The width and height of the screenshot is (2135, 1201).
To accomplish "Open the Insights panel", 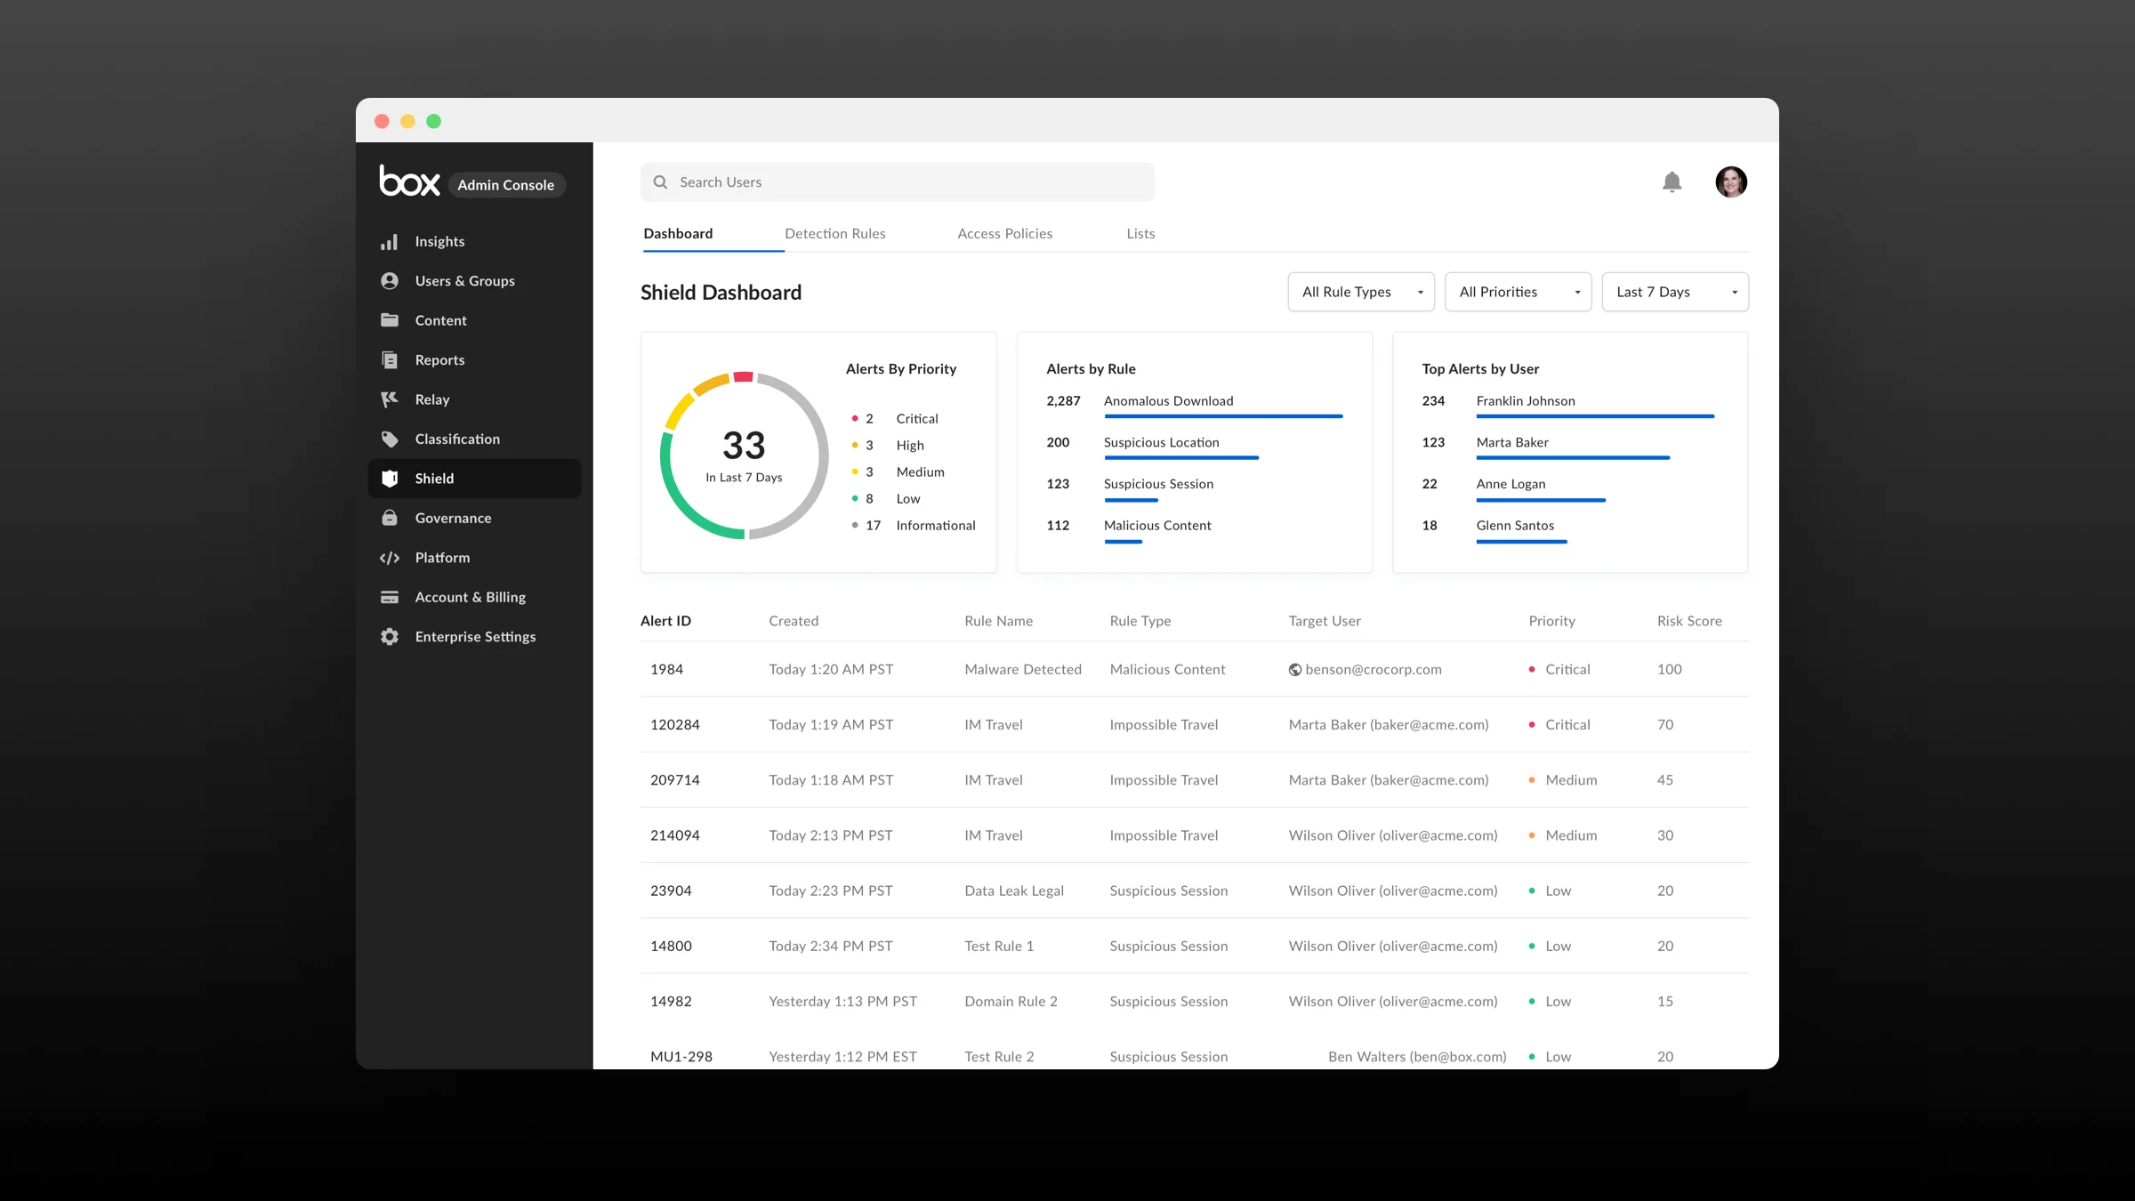I will coord(439,241).
